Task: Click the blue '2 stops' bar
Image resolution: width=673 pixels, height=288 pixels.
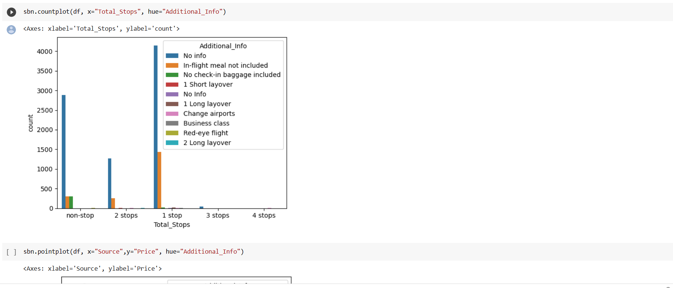Action: pyautogui.click(x=110, y=183)
